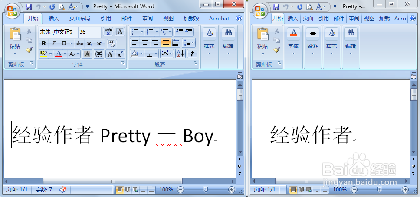Open font size dropdown showing 36
This screenshot has height=197, width=420.
[x=98, y=32]
